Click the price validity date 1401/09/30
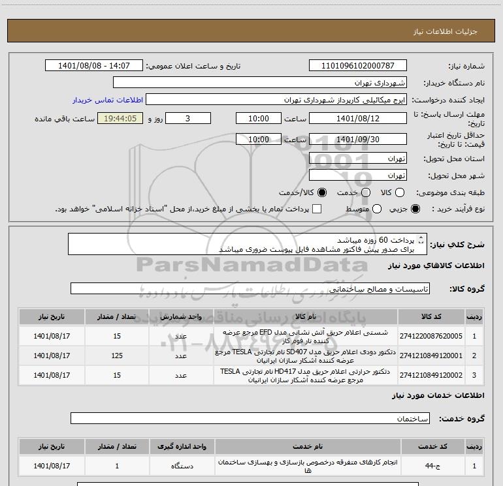503x486 pixels. pos(358,139)
